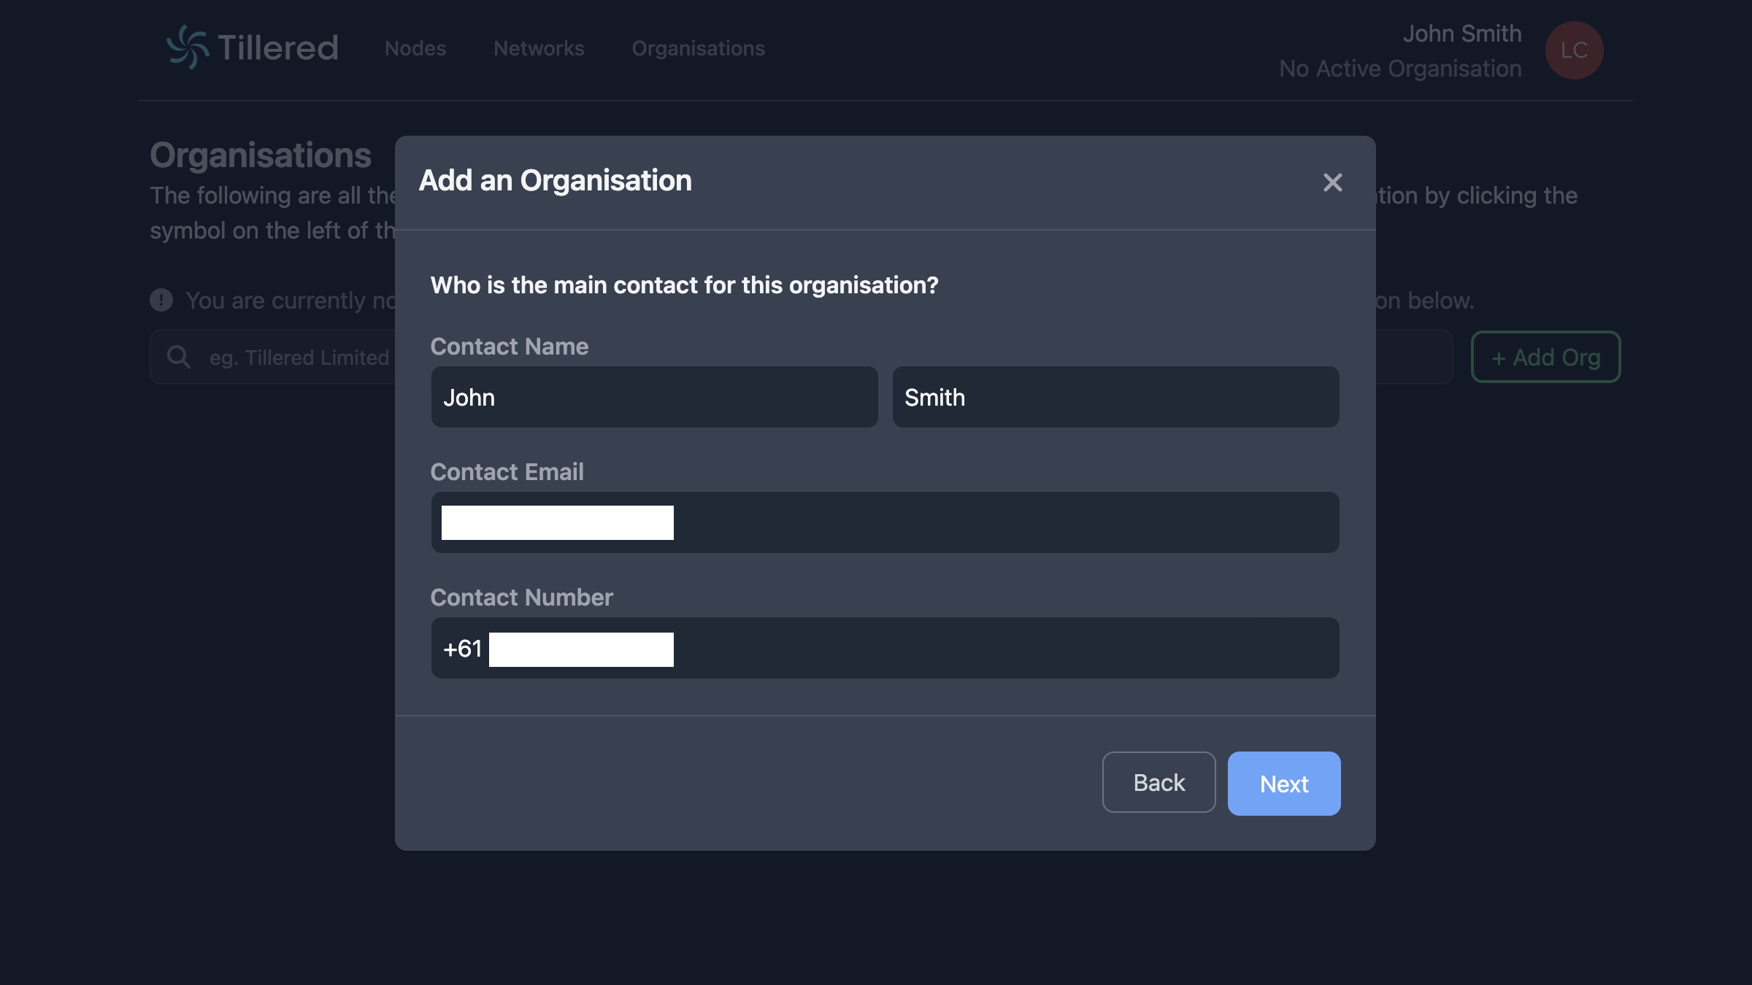Screen dimensions: 1752x985
Task: Click the No Active Organisation label
Action: point(1400,69)
